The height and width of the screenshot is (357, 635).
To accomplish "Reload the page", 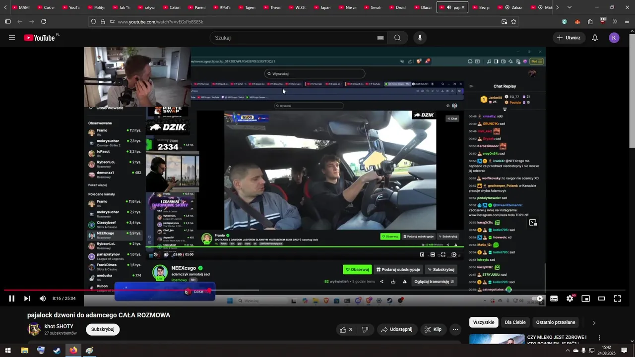I will pos(44,22).
